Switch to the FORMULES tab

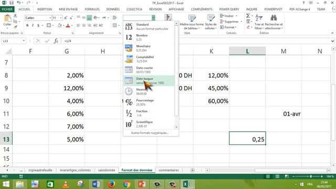click(x=92, y=9)
